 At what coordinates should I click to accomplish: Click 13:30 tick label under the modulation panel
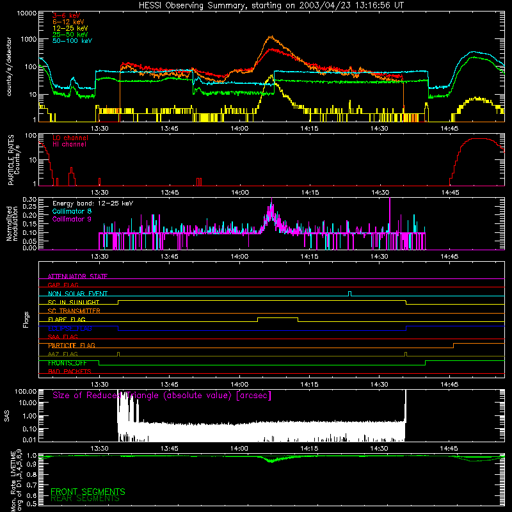[x=99, y=257]
